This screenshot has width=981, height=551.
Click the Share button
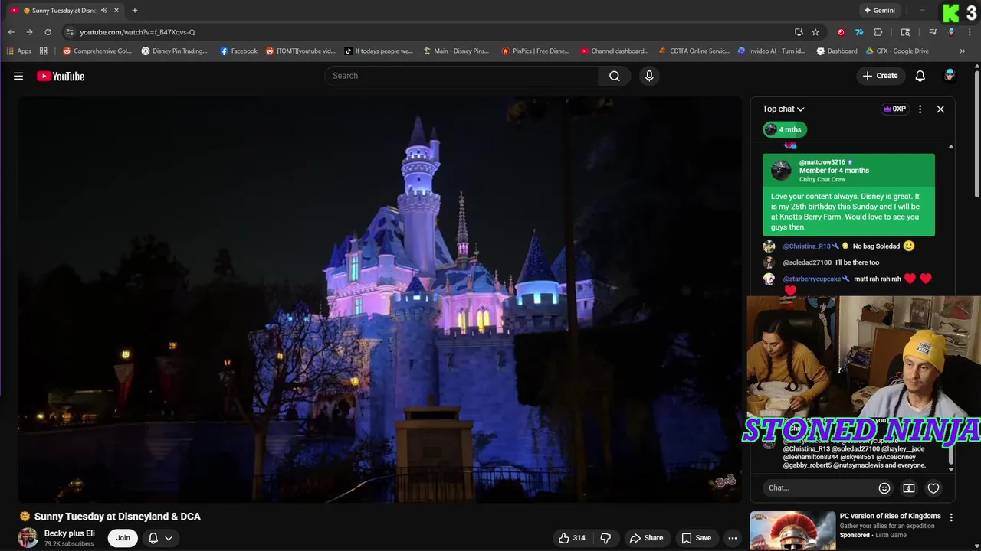pos(646,538)
